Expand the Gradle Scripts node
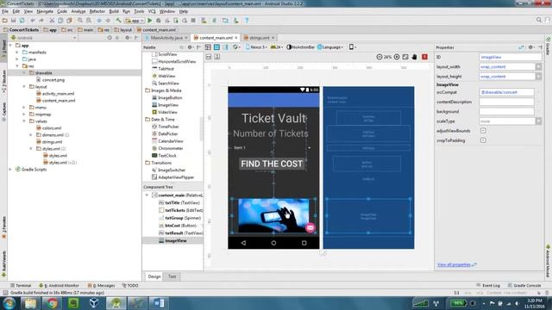 (x=10, y=170)
